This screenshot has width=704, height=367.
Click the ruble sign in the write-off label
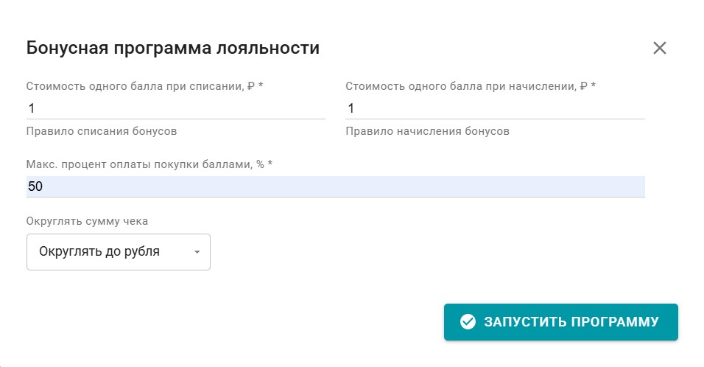click(251, 86)
